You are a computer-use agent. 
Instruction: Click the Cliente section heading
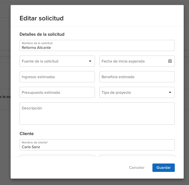(x=27, y=134)
